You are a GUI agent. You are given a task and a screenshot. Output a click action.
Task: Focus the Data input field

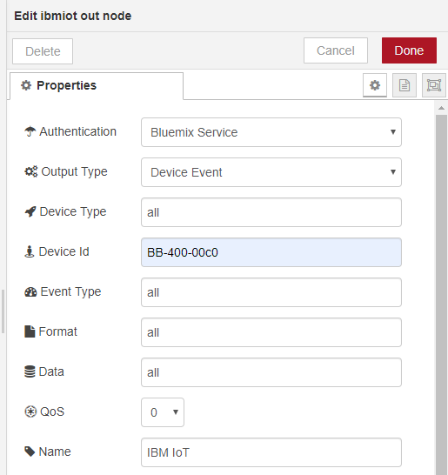point(271,372)
